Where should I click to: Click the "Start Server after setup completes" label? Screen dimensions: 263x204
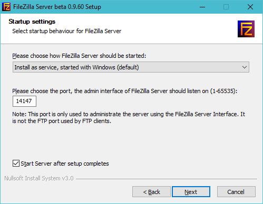pyautogui.click(x=65, y=164)
